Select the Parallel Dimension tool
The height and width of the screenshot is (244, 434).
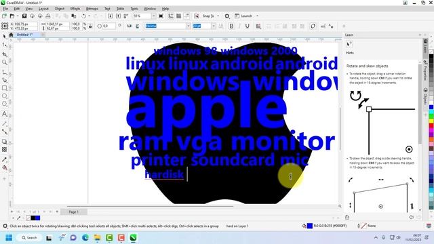5,123
